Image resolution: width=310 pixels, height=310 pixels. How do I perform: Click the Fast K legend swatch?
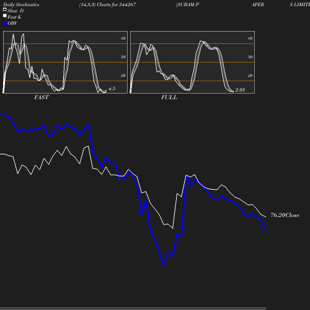tap(5, 15)
